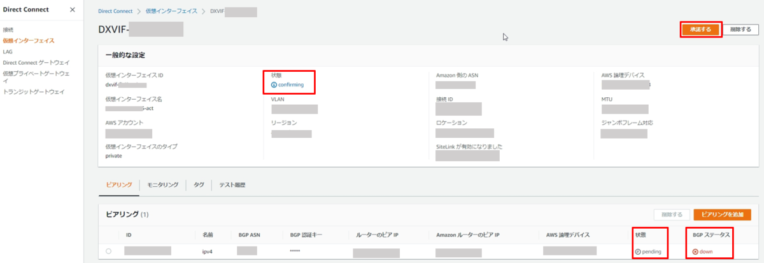Image resolution: width=764 pixels, height=263 pixels.
Task: Click the 削除する button beside 承諾する
Action: (x=742, y=29)
